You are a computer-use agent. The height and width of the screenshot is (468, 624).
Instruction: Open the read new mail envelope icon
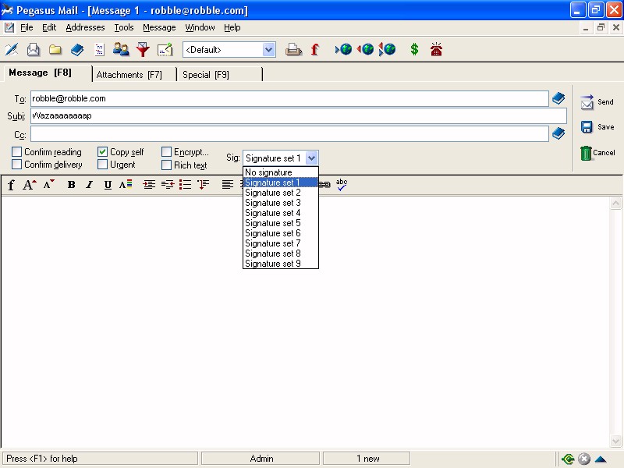click(x=34, y=50)
